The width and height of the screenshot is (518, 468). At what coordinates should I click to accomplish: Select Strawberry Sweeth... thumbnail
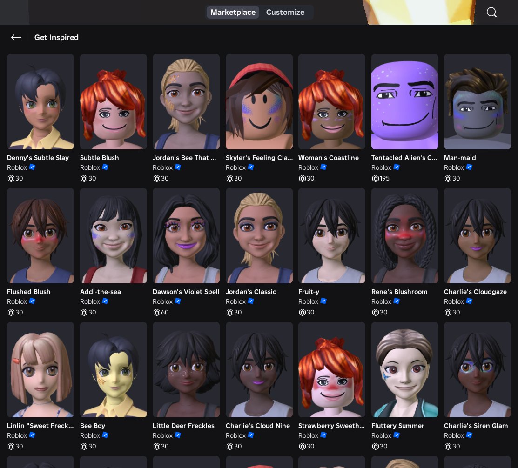click(x=332, y=369)
